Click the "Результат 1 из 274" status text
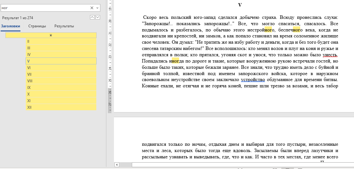 18,18
